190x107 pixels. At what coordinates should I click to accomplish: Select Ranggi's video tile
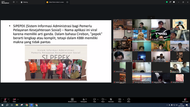[123, 24]
